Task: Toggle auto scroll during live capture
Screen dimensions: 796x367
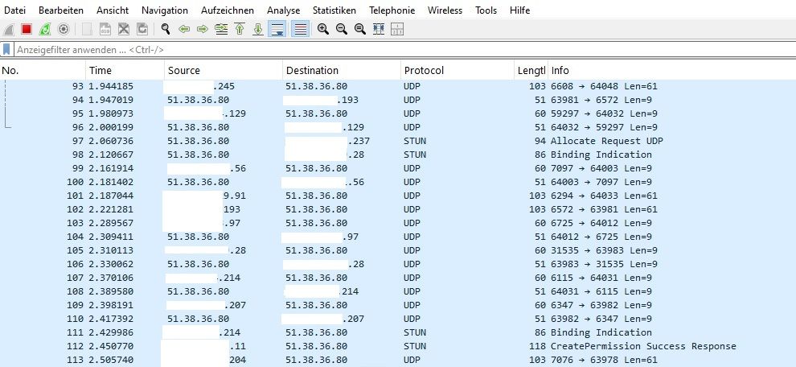Action: coord(277,30)
